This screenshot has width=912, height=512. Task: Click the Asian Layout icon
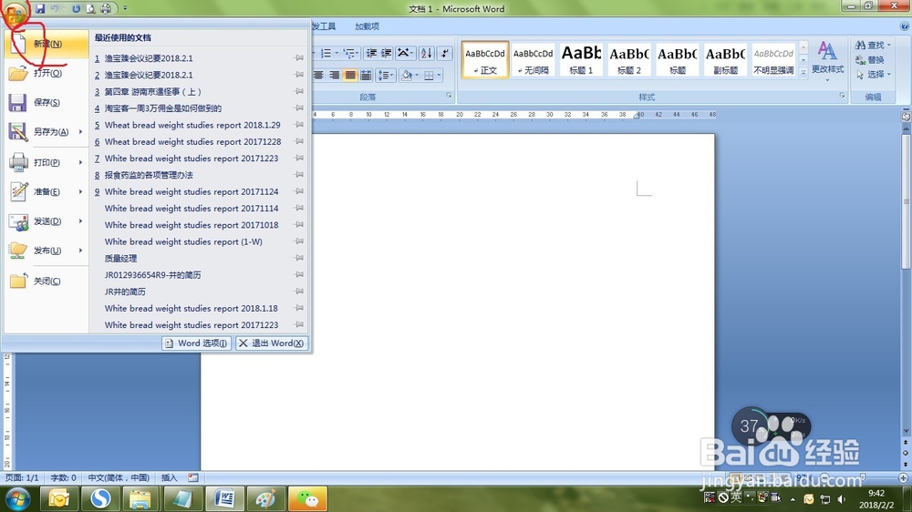point(403,54)
